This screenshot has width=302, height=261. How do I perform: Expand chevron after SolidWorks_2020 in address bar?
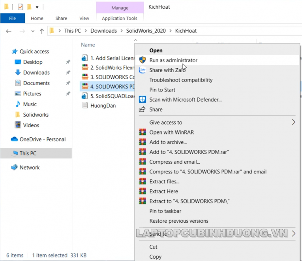tap(171, 31)
